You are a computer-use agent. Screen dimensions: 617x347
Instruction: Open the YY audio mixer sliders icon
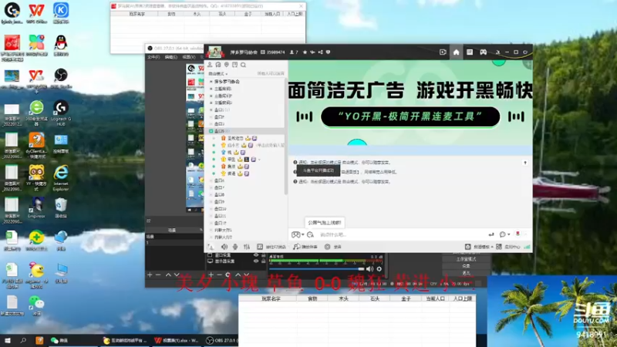[246, 247]
